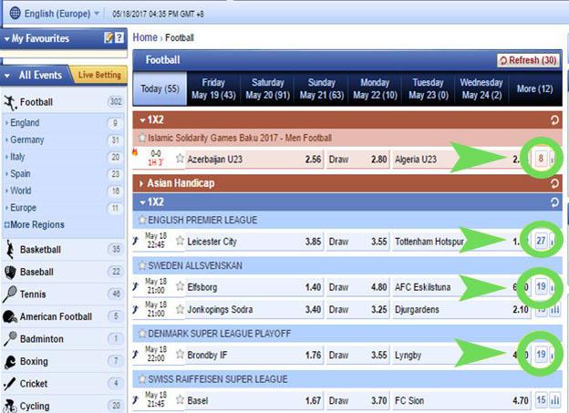Select the Sunday May 21 tab
Image resolution: width=569 pixels, height=413 pixels.
tap(322, 88)
